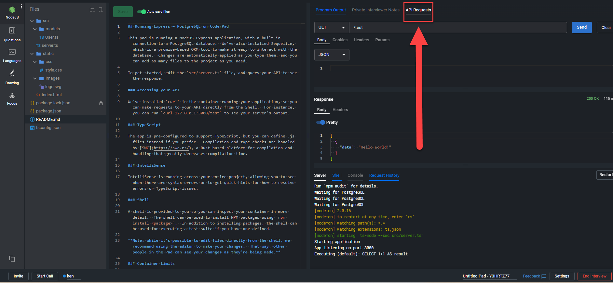Image resolution: width=613 pixels, height=283 pixels.
Task: Click the End Interview button
Action: (594, 276)
